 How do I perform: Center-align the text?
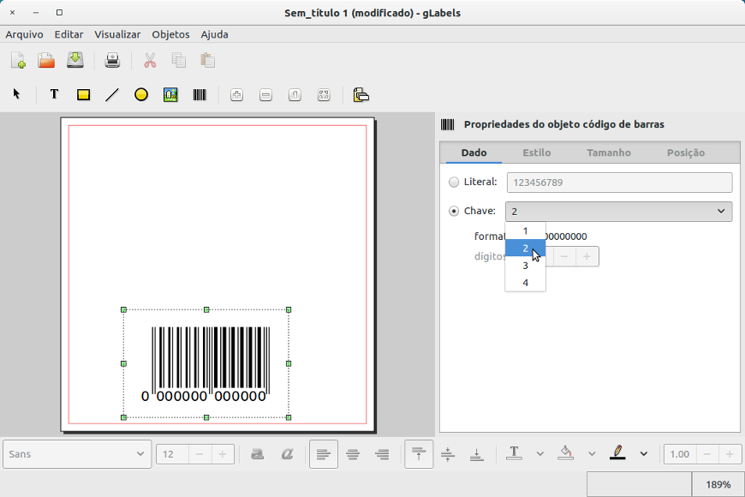[353, 454]
